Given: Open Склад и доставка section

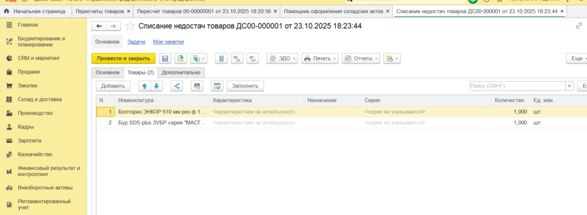Looking at the screenshot, I should (x=43, y=99).
